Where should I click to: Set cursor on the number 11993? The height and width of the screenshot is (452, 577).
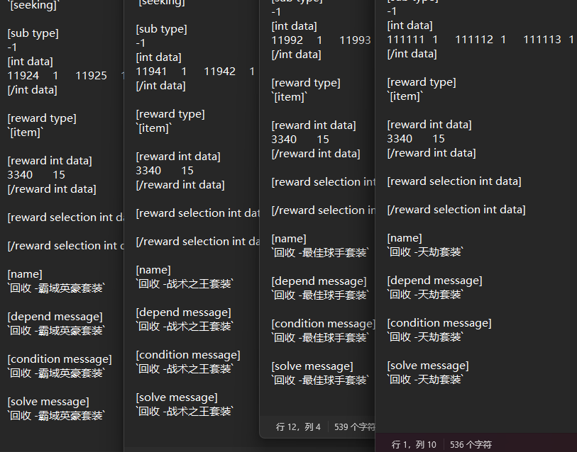[x=355, y=40]
